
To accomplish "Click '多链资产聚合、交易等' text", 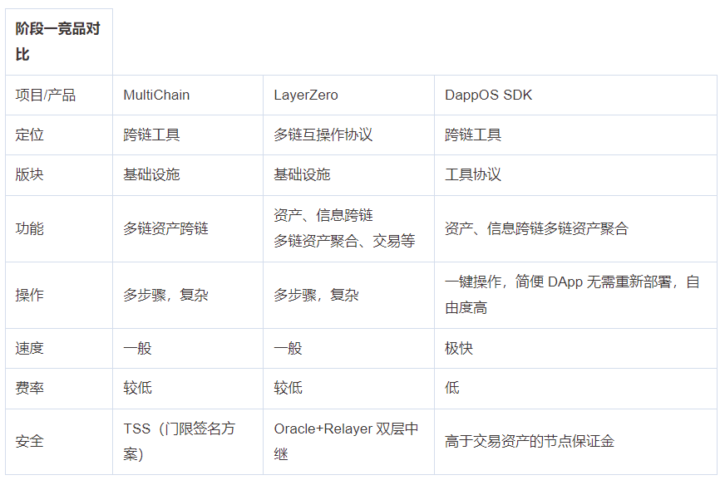I will pos(344,241).
